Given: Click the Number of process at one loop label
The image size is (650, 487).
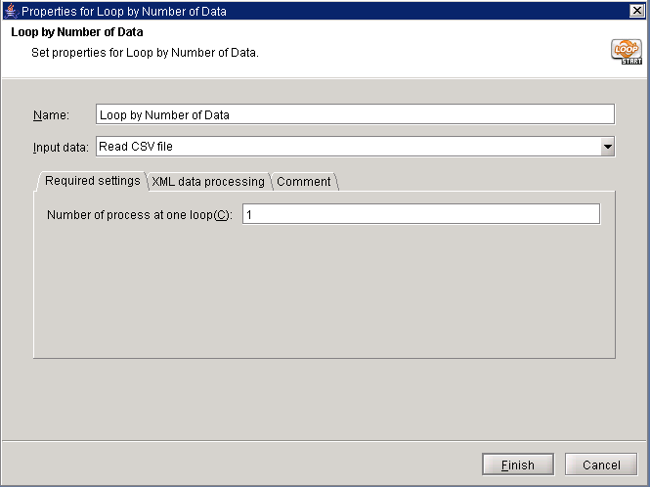Looking at the screenshot, I should point(139,215).
